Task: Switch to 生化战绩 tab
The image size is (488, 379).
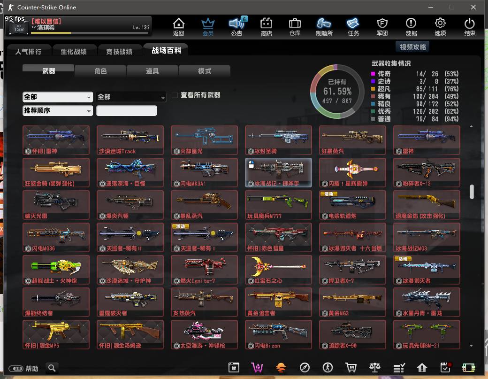Action: click(x=74, y=51)
